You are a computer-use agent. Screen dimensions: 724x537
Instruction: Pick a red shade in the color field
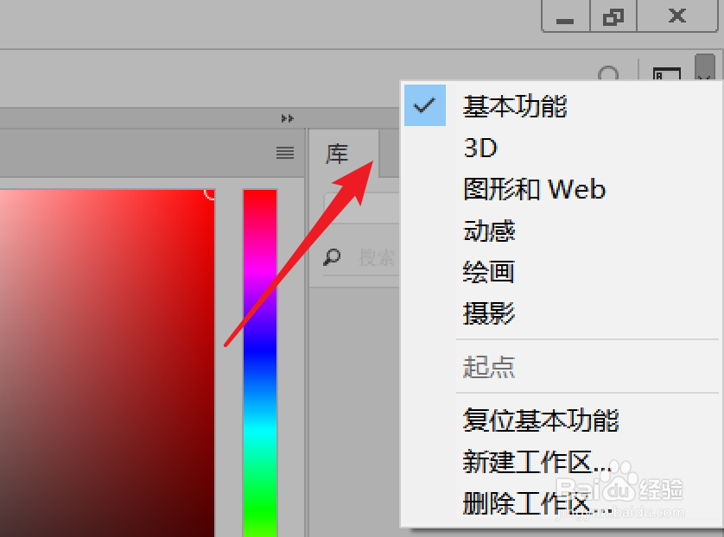107,363
